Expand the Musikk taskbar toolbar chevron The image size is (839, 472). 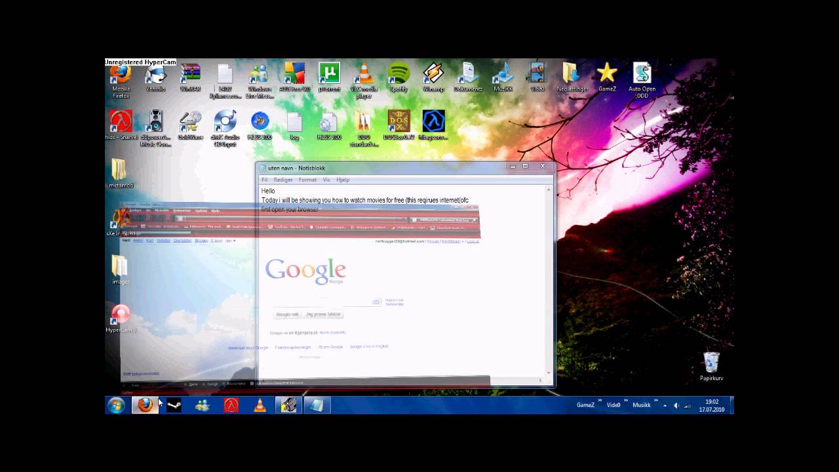[x=656, y=401]
